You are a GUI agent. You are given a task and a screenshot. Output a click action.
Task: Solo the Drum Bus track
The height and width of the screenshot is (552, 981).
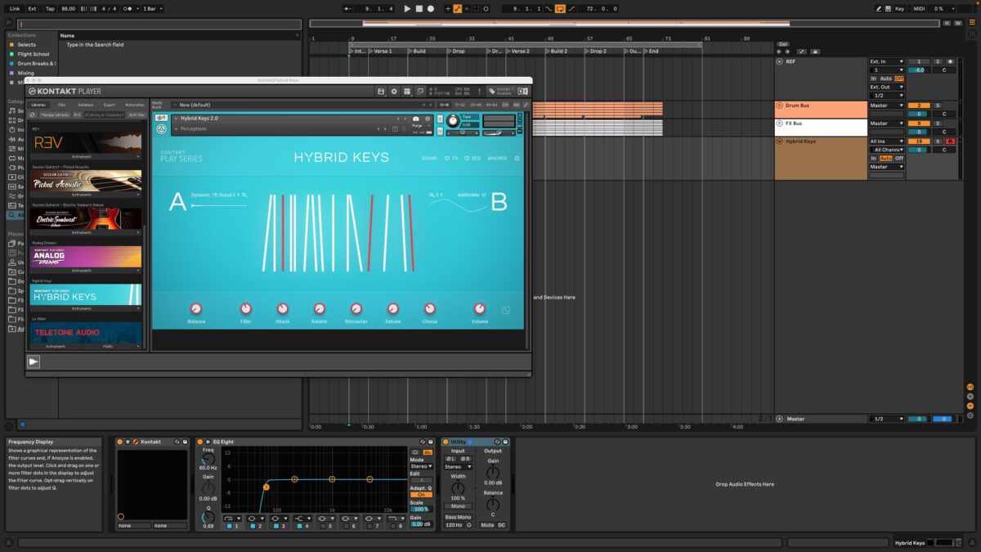pyautogui.click(x=938, y=105)
